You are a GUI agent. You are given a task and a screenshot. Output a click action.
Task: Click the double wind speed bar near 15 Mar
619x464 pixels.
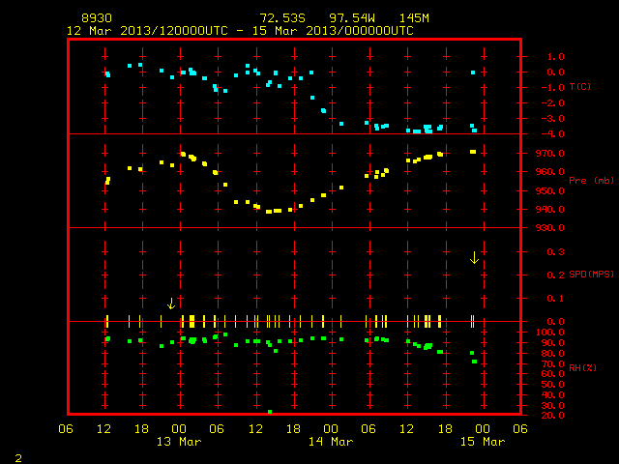click(x=472, y=321)
